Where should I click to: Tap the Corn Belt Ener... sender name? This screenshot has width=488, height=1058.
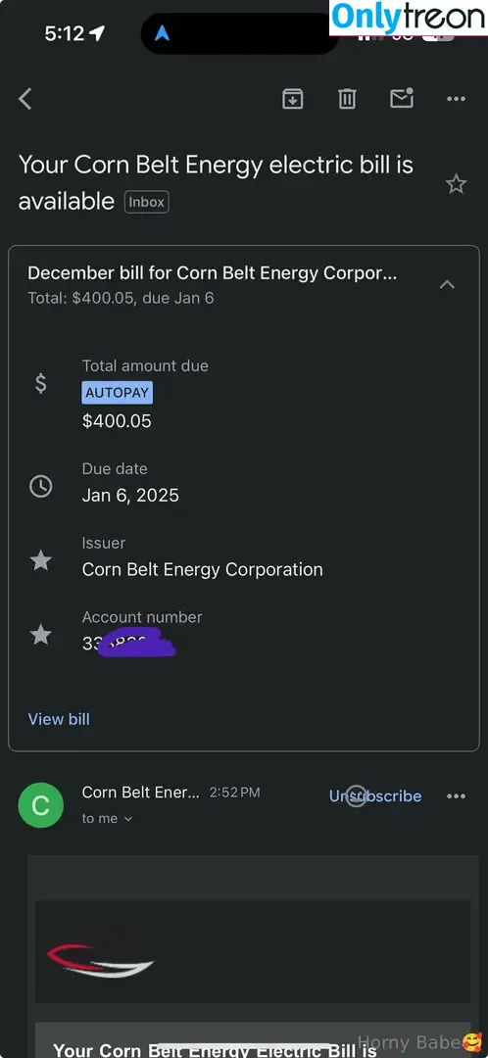[x=140, y=793]
